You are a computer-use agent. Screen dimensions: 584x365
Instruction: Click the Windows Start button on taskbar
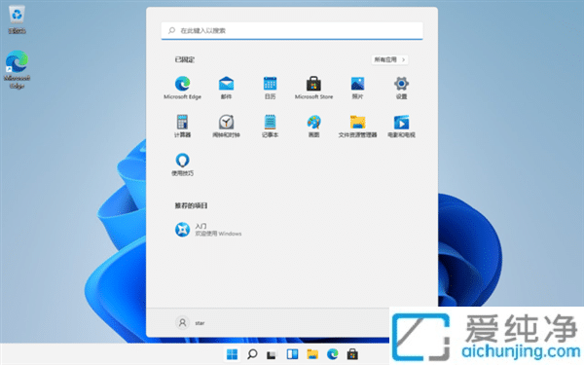[x=232, y=354]
